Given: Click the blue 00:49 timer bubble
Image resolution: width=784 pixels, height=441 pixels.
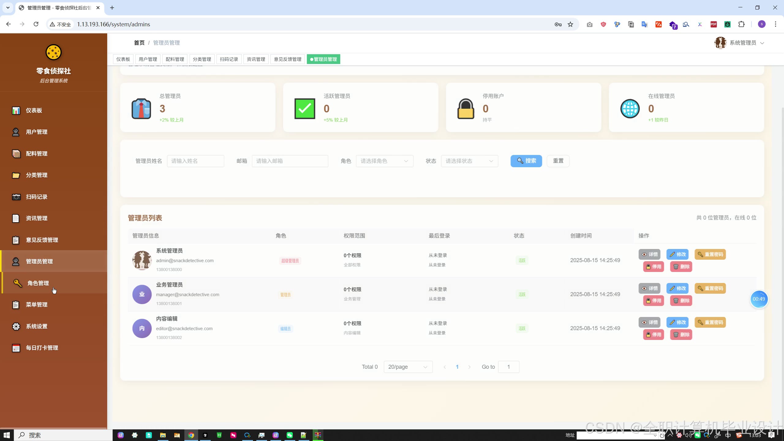Looking at the screenshot, I should click(759, 299).
